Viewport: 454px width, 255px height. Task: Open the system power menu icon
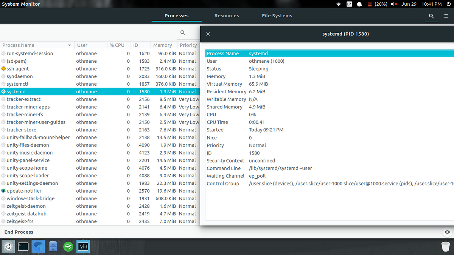(x=448, y=4)
